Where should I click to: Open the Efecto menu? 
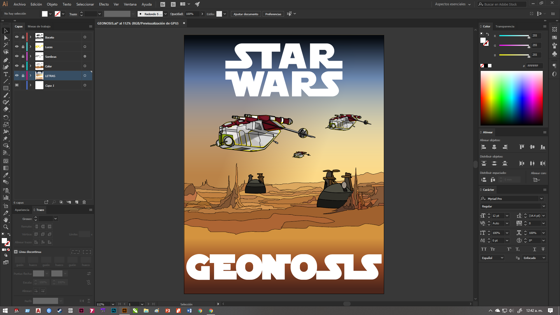tap(104, 4)
